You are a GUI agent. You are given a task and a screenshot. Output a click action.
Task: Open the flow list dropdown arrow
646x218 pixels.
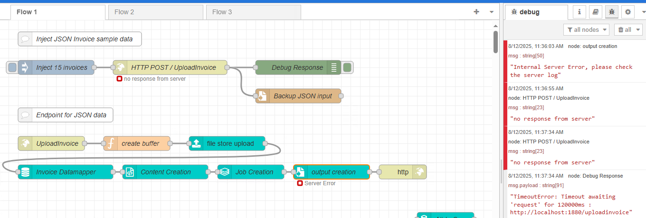492,12
